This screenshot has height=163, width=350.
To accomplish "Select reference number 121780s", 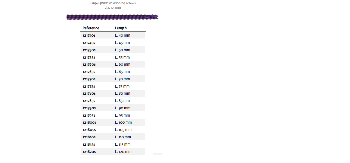I will (89, 94).
